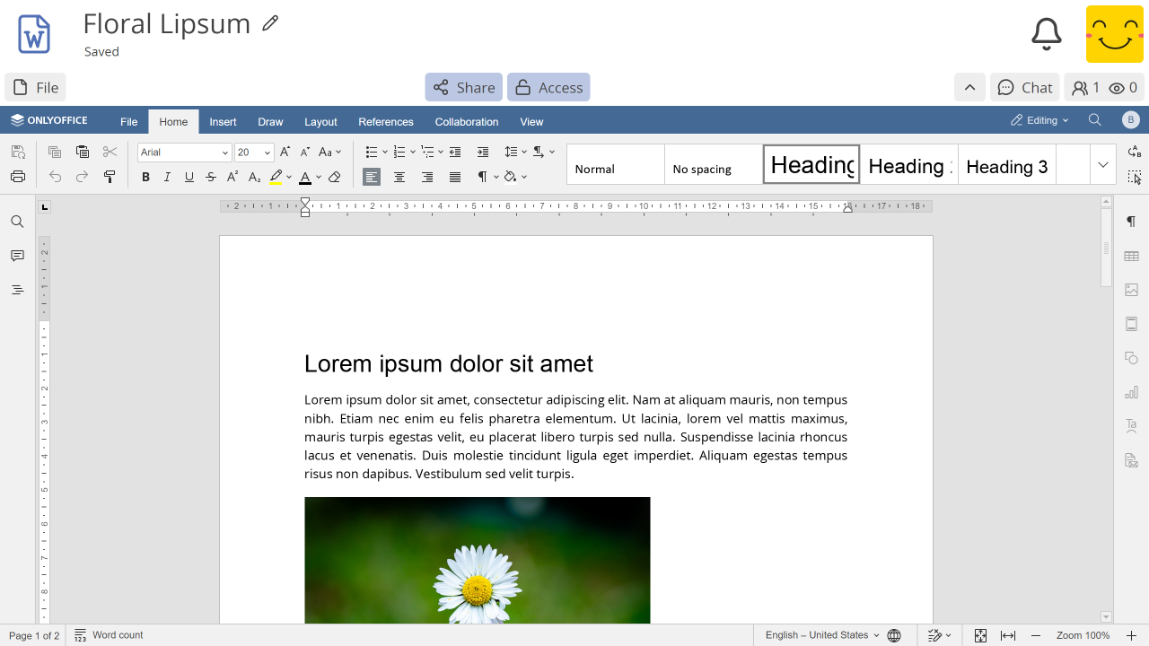This screenshot has width=1149, height=646.
Task: Click the top File button below document title
Action: tap(35, 87)
